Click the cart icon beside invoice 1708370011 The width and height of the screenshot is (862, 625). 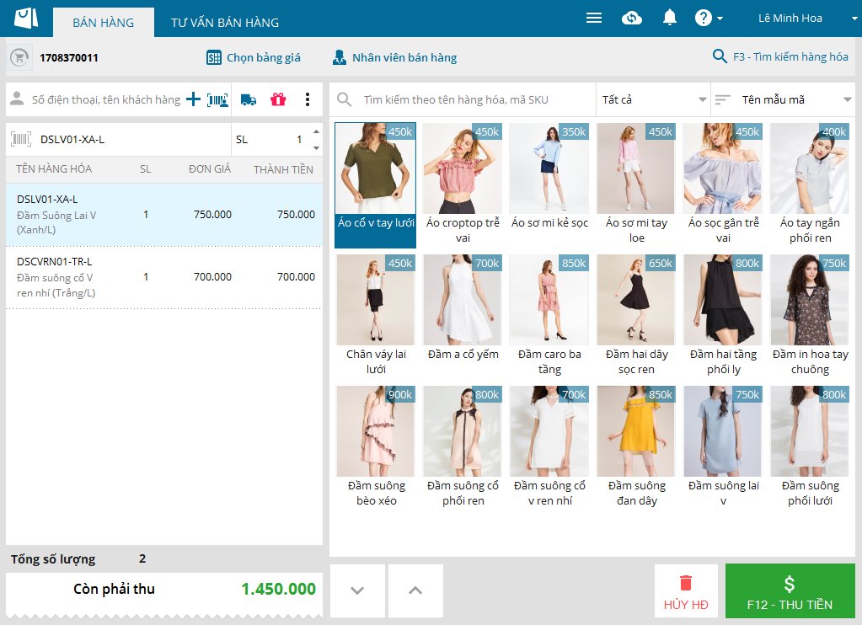pos(19,57)
